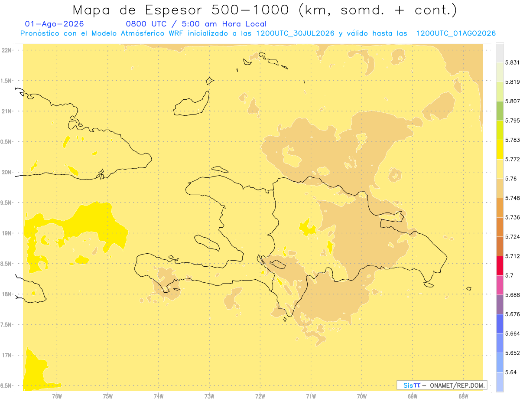
Task: Click the bright yellow legend band between 5.772 and 5.783
Action: click(x=500, y=150)
